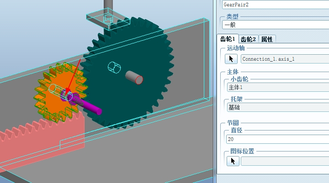The width and height of the screenshot is (329, 183).
Task: Switch to the 齿轮2 tab
Action: 248,39
